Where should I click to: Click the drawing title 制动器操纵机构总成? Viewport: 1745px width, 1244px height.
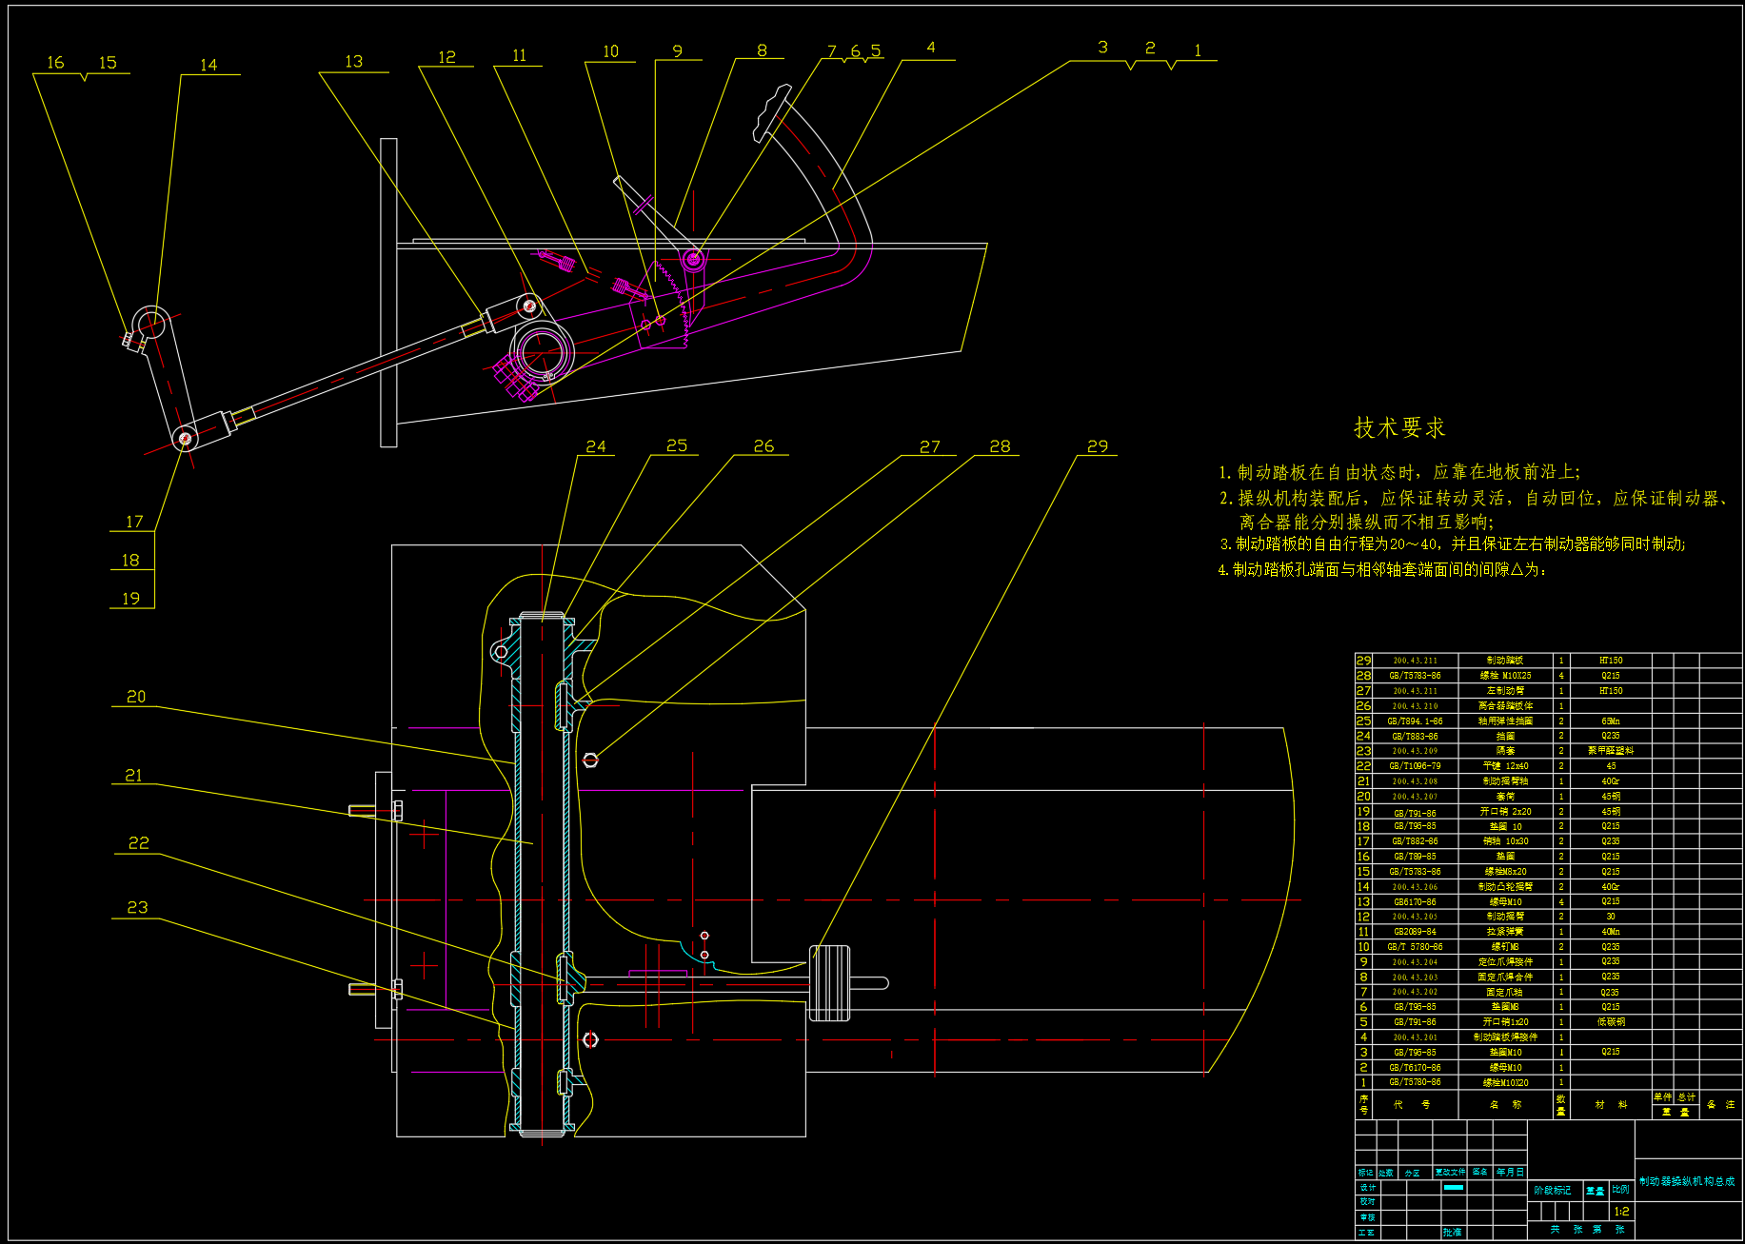tap(1687, 1181)
